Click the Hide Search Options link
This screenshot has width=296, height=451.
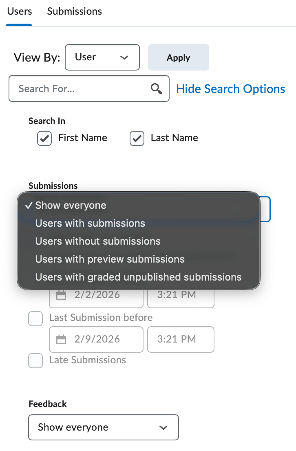(230, 88)
